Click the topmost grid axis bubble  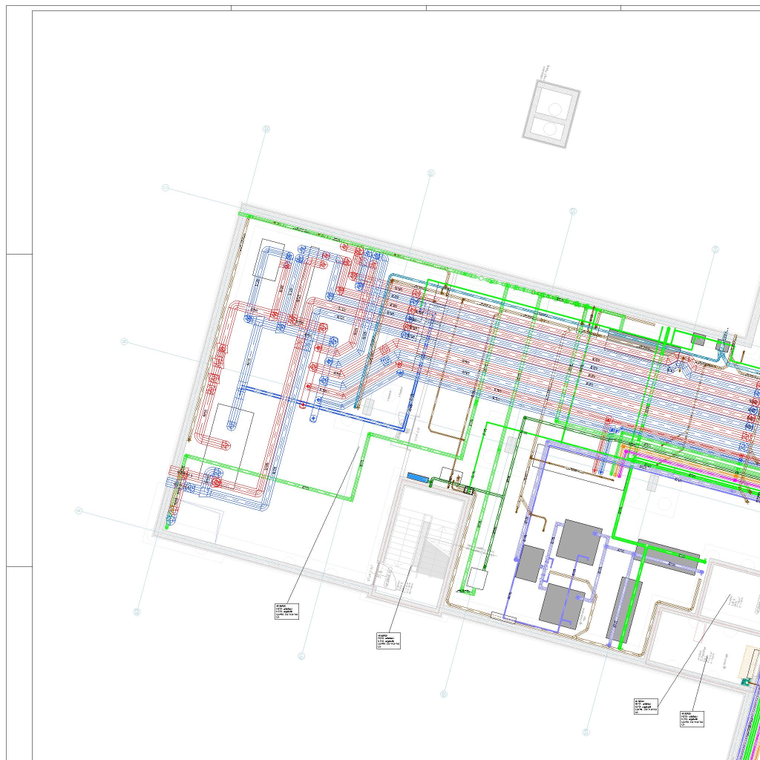point(266,129)
